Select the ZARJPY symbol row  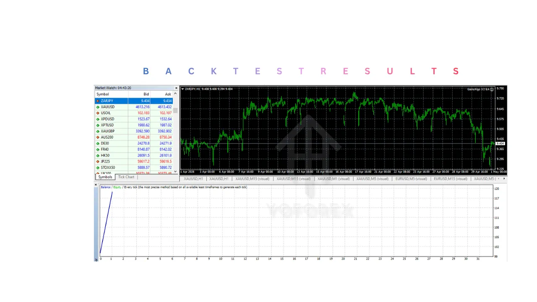(134, 101)
